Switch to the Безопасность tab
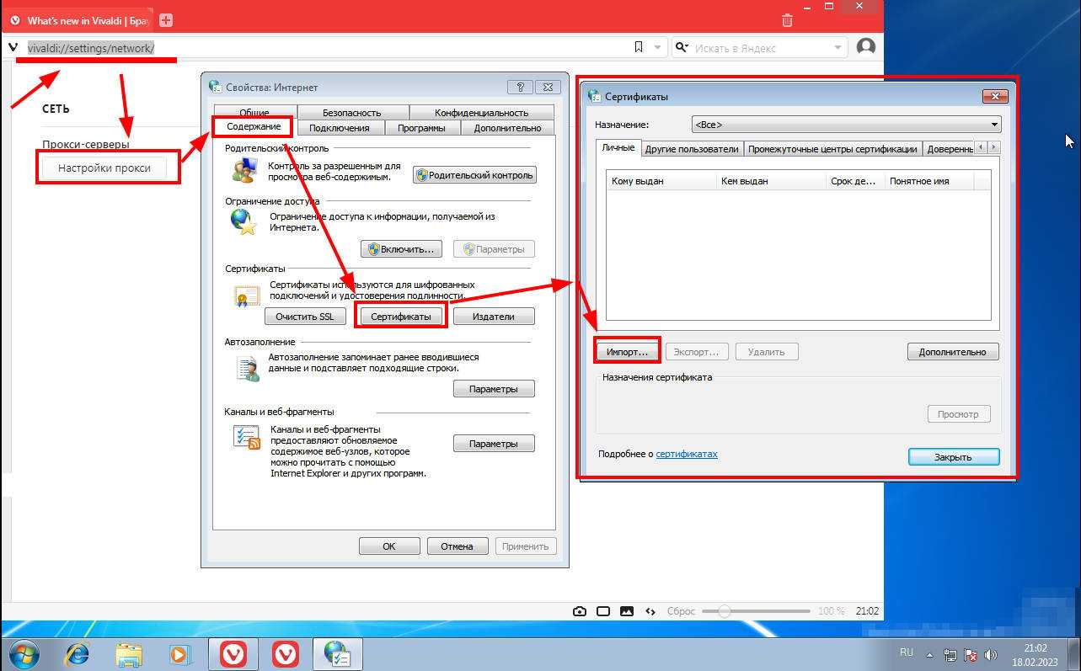Image resolution: width=1081 pixels, height=671 pixels. tap(351, 112)
